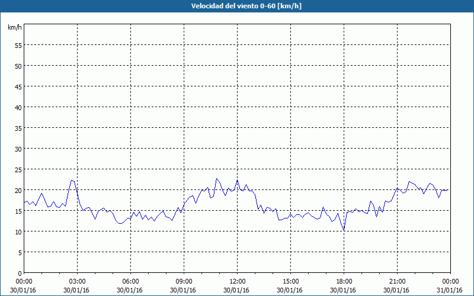This screenshot has height=296, width=474.
Task: Select the y-axis value 10
Action: (x=18, y=231)
